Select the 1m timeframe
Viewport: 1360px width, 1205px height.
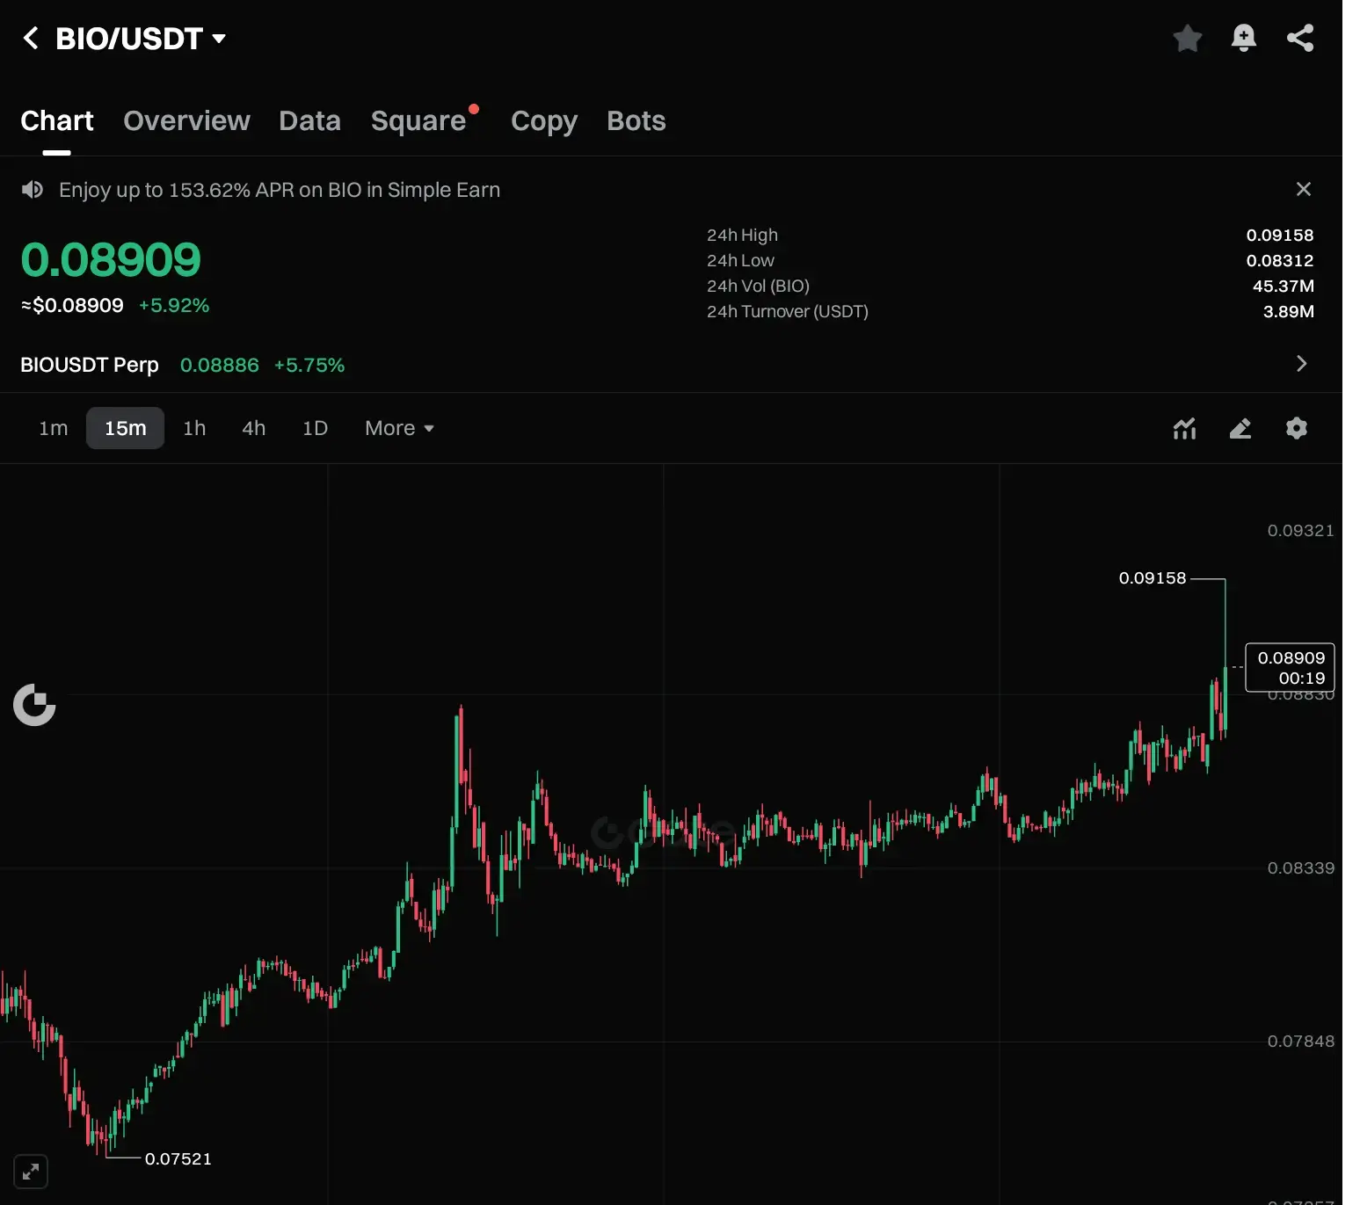click(54, 428)
